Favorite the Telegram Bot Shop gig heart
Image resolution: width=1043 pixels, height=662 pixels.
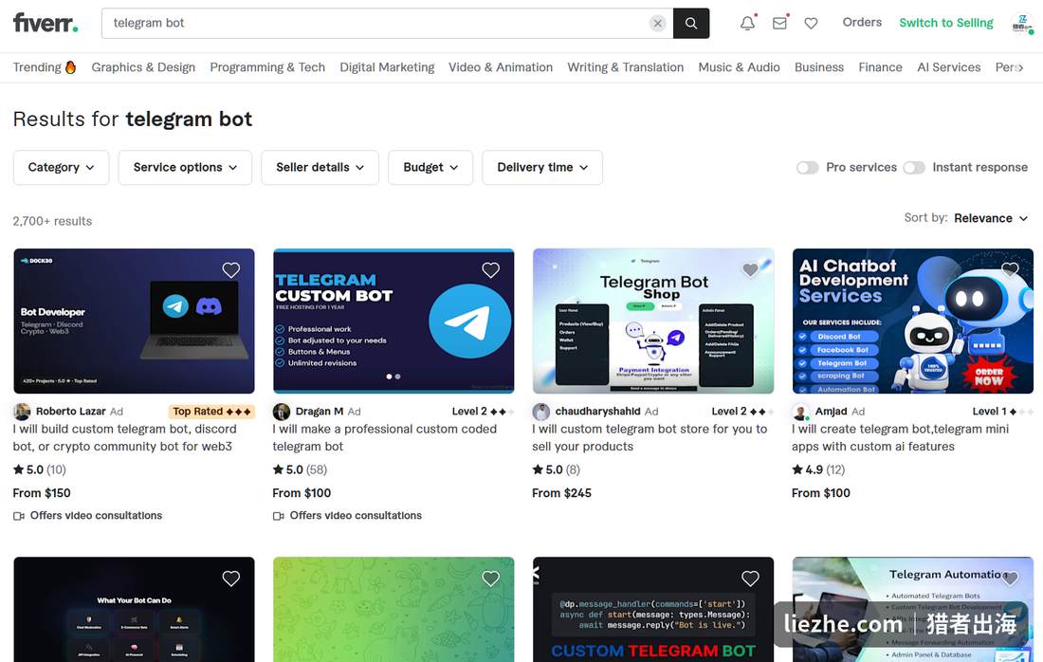pos(750,269)
